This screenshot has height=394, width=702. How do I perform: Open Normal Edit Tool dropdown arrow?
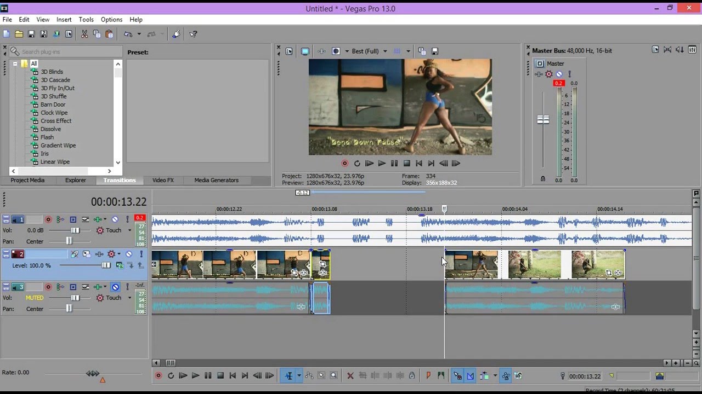(299, 376)
